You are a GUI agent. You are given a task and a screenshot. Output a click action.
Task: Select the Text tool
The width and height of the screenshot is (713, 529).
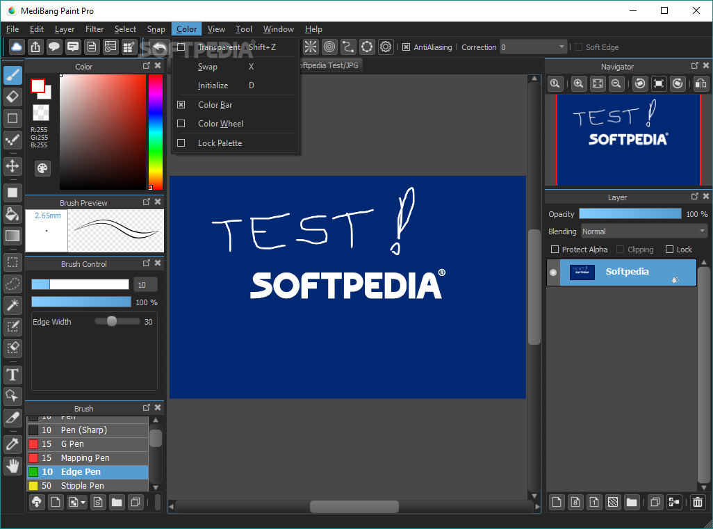(13, 375)
